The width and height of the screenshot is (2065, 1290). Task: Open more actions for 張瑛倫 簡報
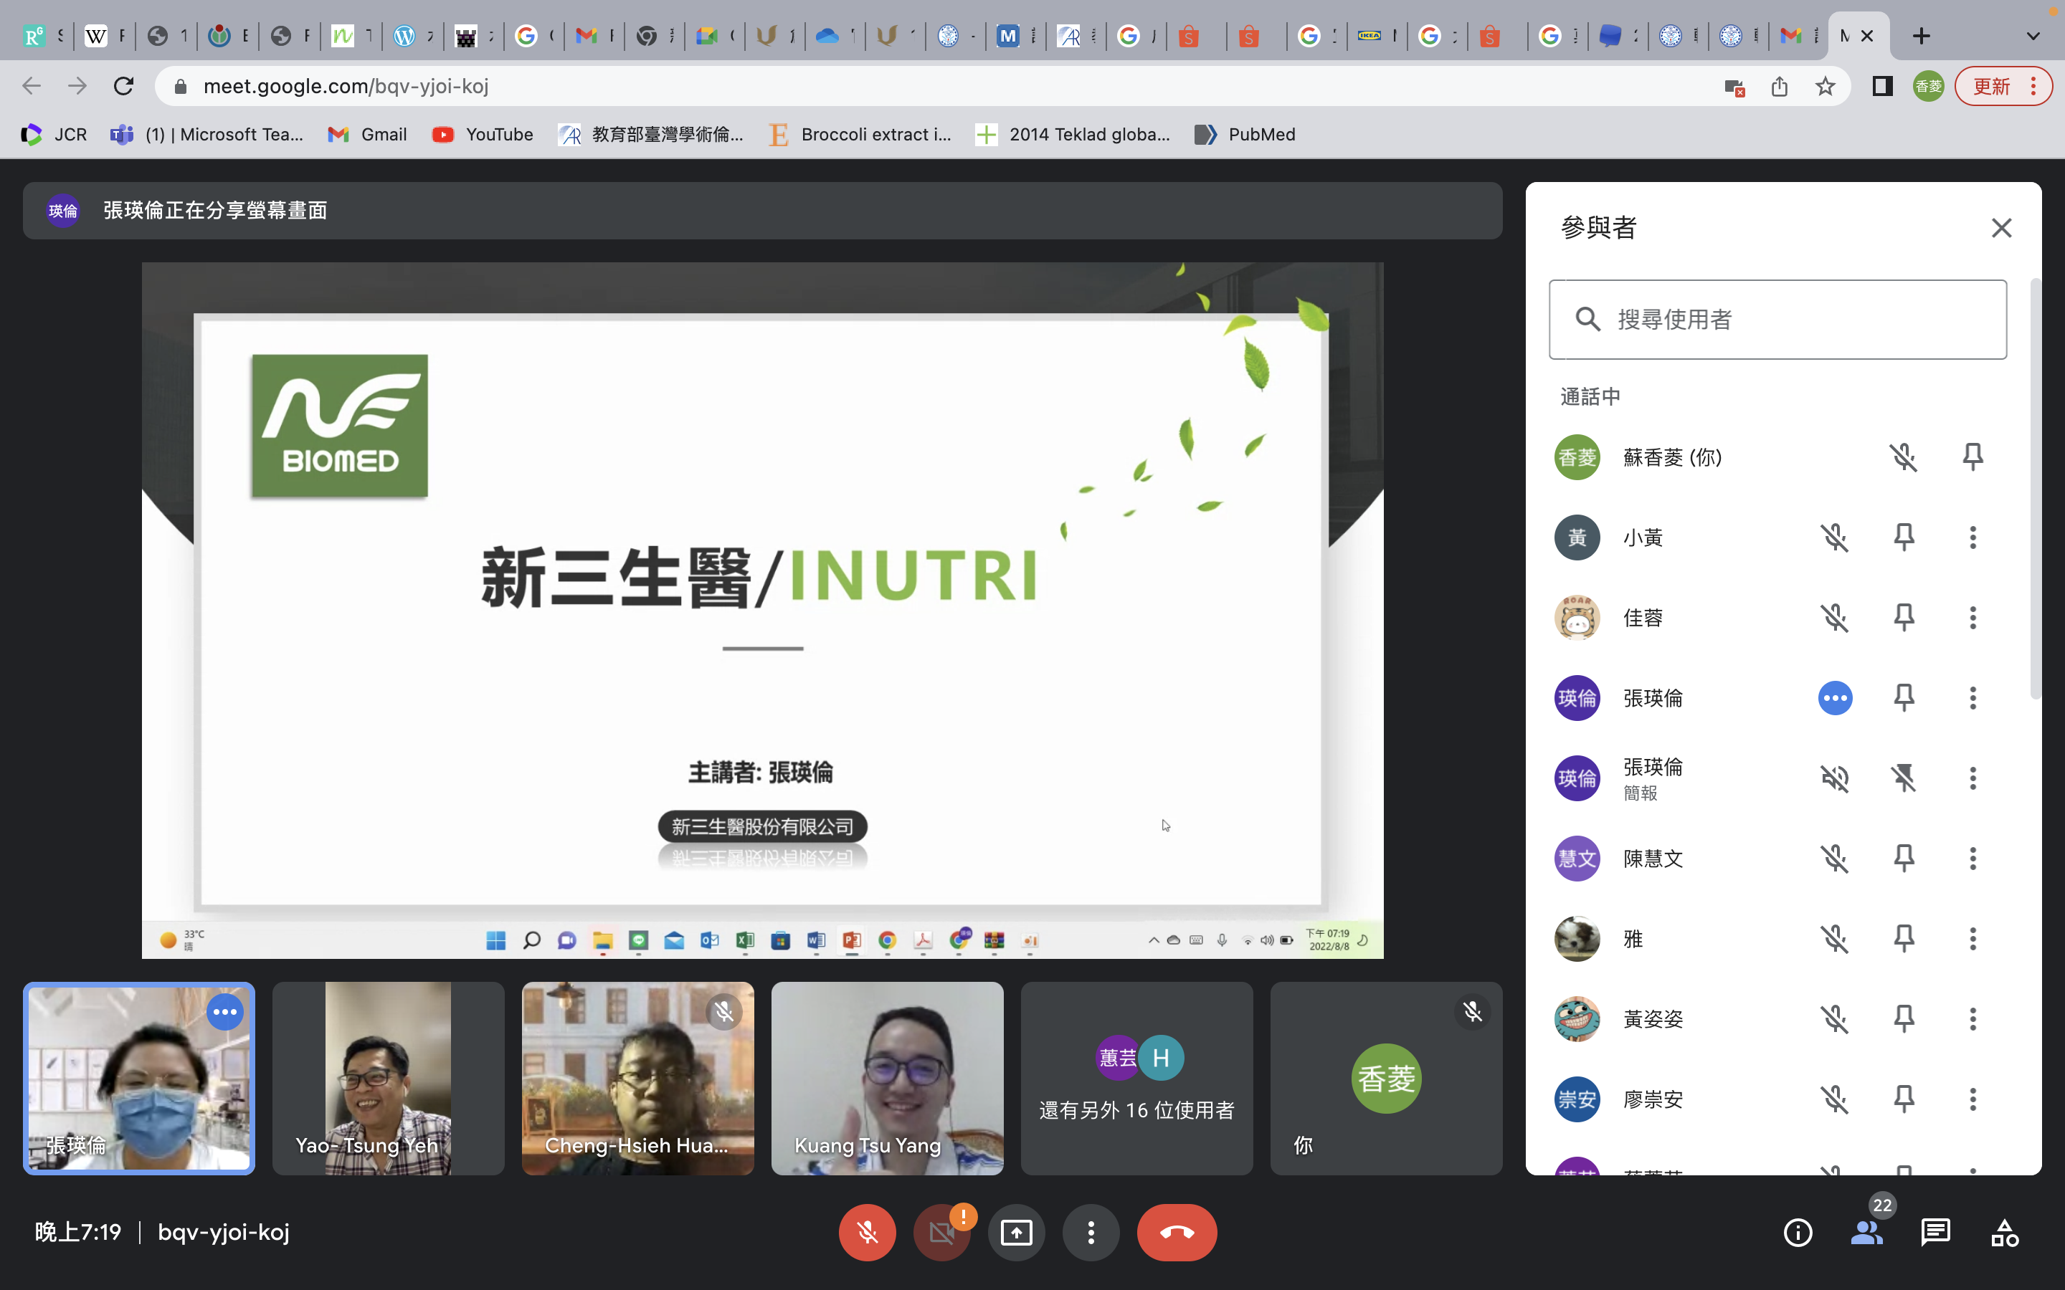click(1972, 778)
